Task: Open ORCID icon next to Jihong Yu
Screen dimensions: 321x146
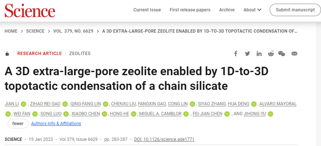Action: [271, 114]
